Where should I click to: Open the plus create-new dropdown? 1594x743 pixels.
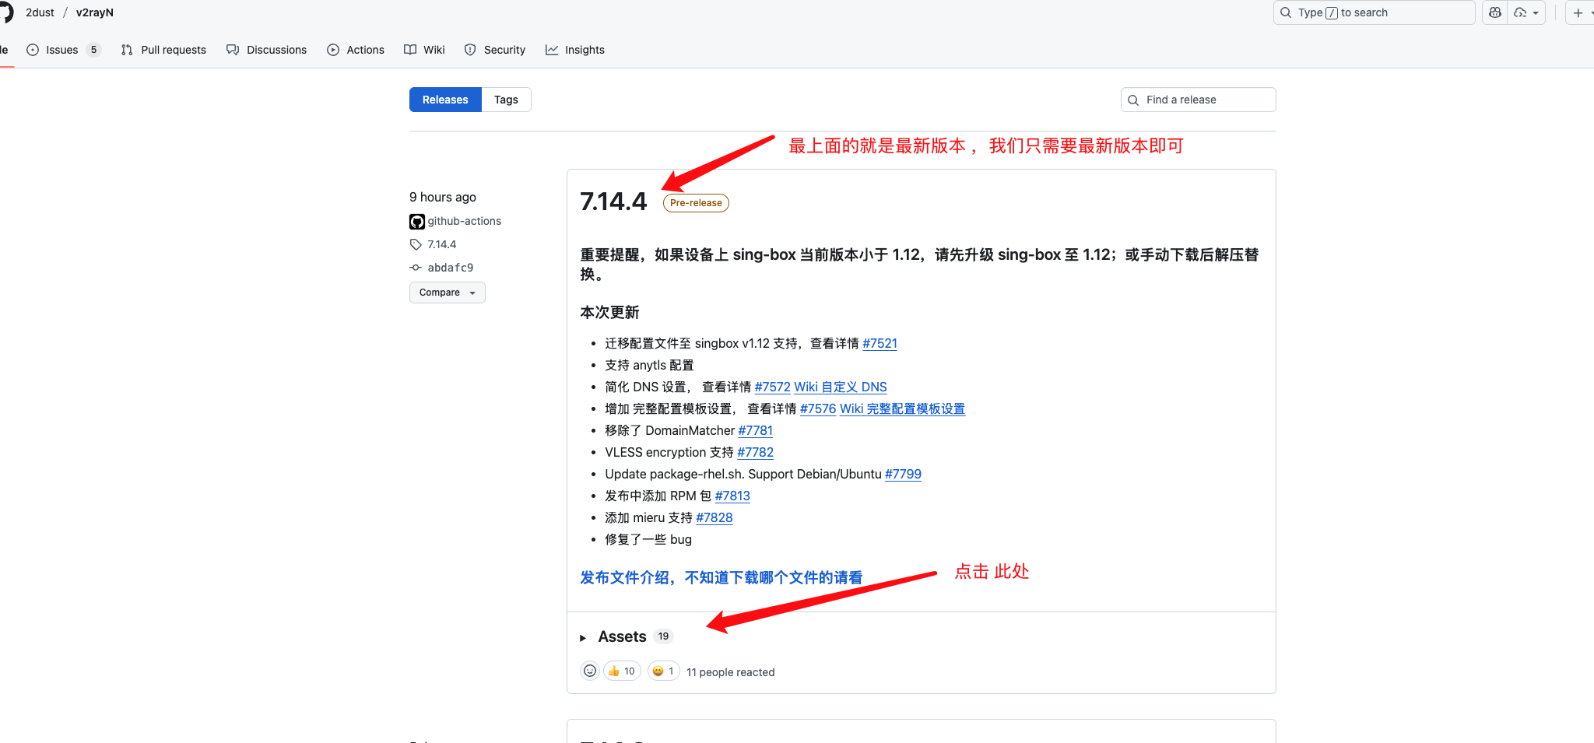click(x=1581, y=12)
